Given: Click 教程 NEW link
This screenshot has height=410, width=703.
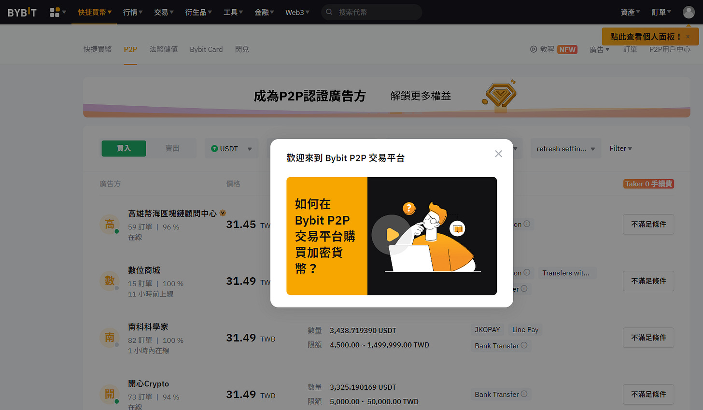Looking at the screenshot, I should click(x=554, y=49).
